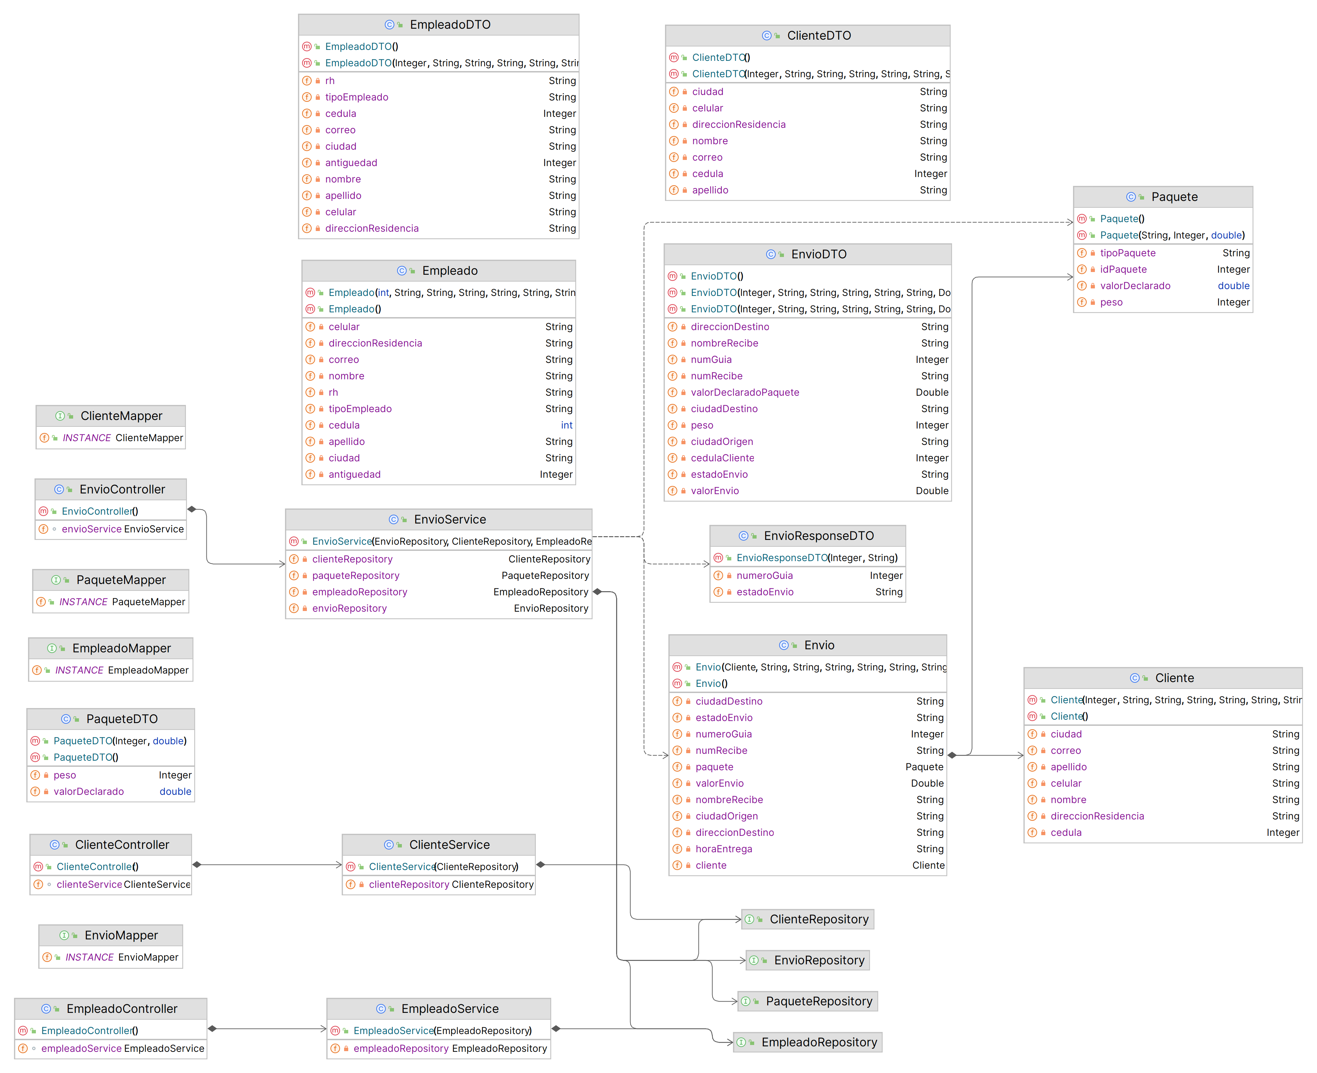The image size is (1317, 1073).
Task: Click the class icon on EmpleadoDTO header
Action: [x=389, y=25]
